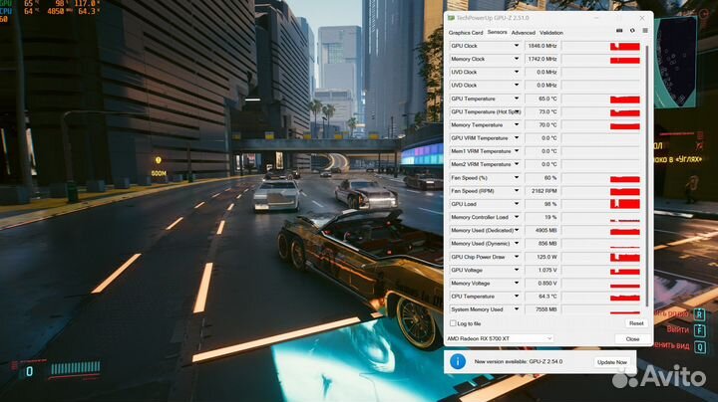Image resolution: width=718 pixels, height=402 pixels.
Task: Click the blue info icon in update notification
Action: (458, 362)
